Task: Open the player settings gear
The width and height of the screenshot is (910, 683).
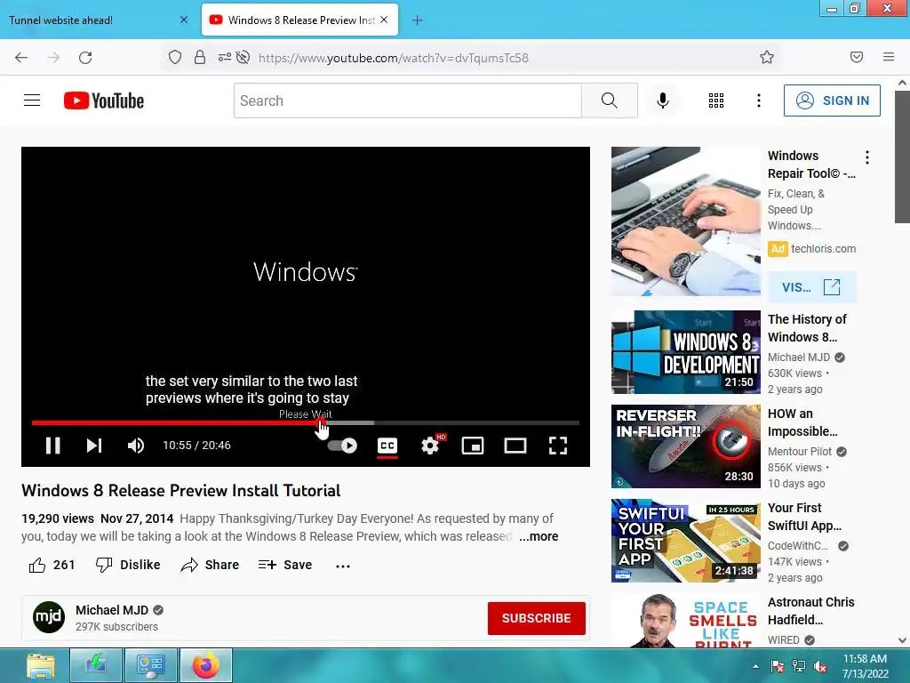Action: (430, 446)
